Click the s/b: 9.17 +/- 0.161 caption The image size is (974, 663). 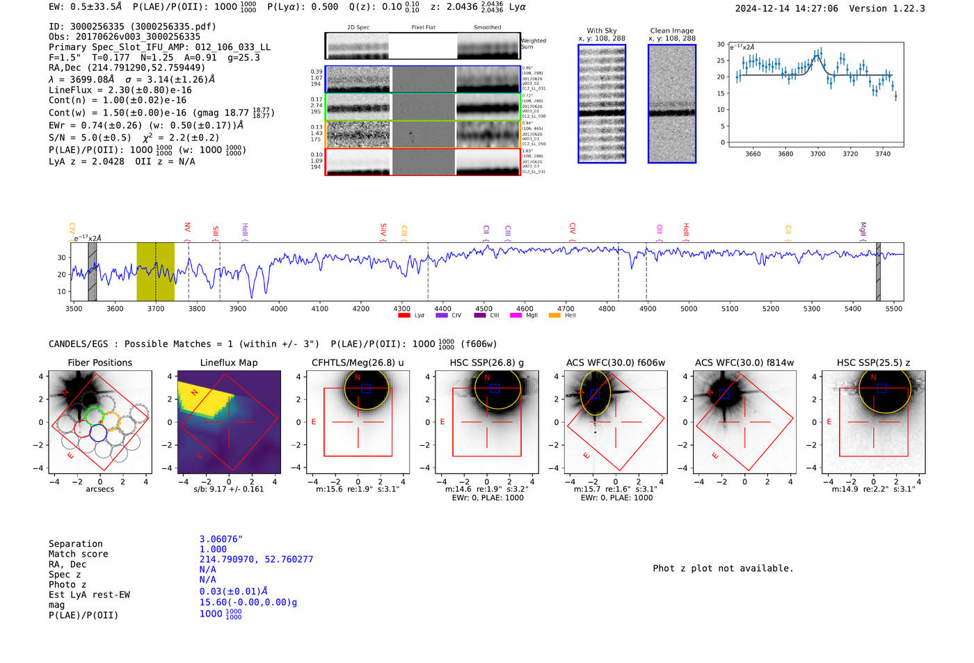pos(229,489)
